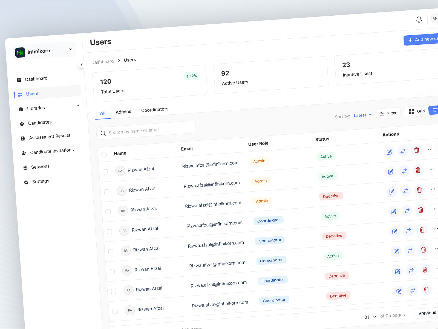Click swap icon in Deactive Admin row
This screenshot has width=438, height=329.
[x=405, y=191]
